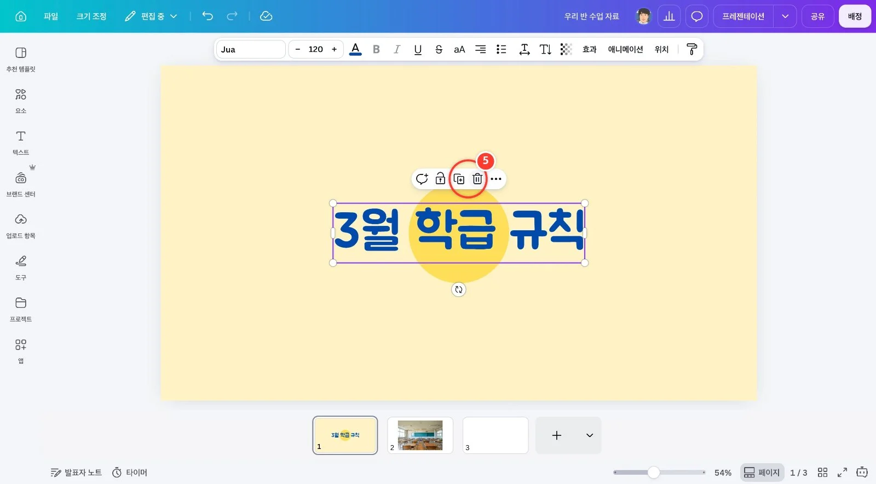Delete the selected text element
Image resolution: width=876 pixels, height=484 pixels.
pyautogui.click(x=477, y=179)
